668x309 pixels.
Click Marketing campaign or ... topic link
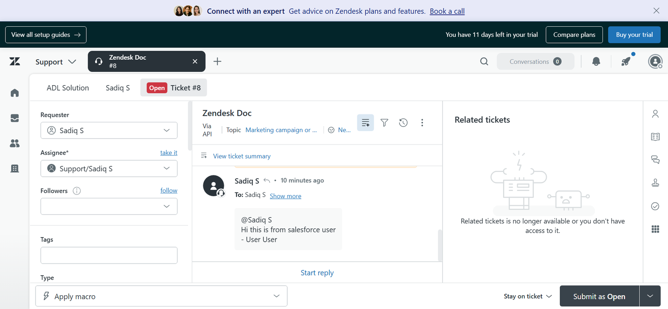(x=281, y=130)
